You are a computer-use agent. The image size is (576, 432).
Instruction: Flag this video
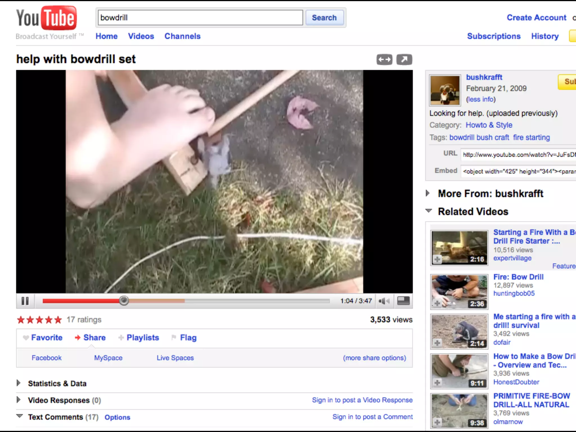pyautogui.click(x=188, y=337)
